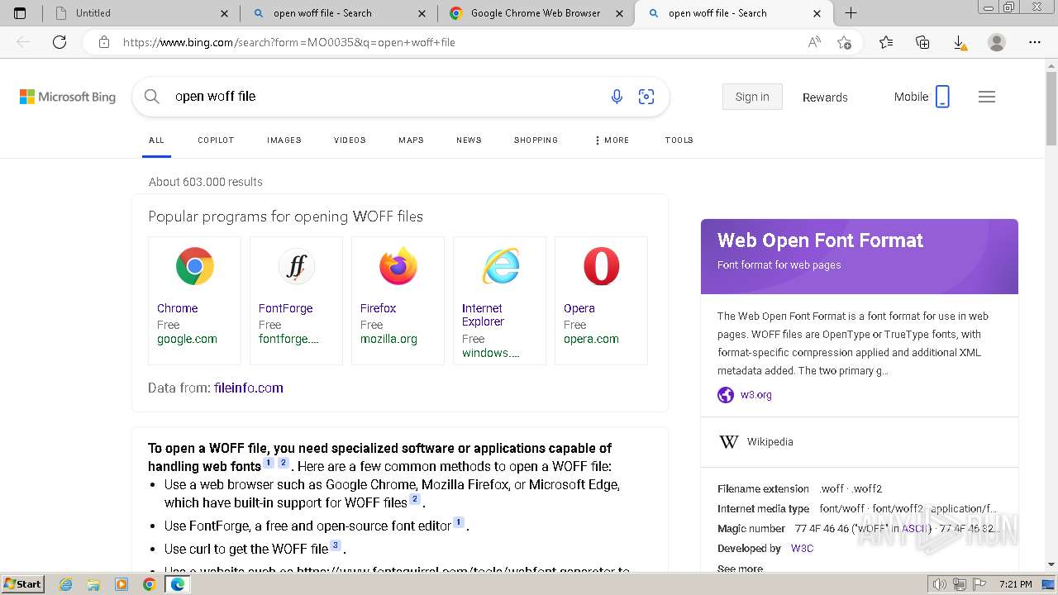1058x595 pixels.
Task: Open citation 1 after FontForge sentence
Action: pos(458,522)
